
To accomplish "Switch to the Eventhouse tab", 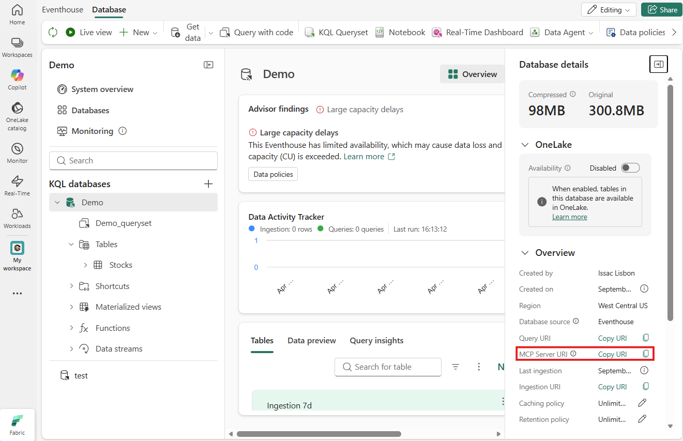I will pyautogui.click(x=62, y=9).
